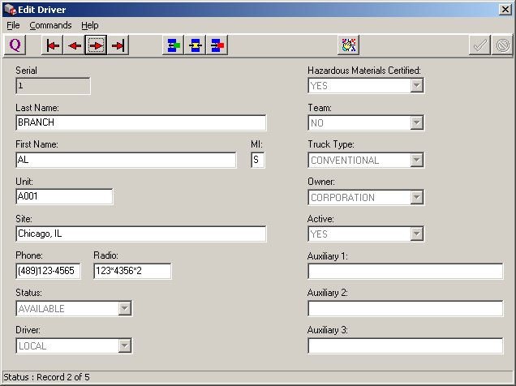Open the File menu
The height and width of the screenshot is (386, 516).
[13, 25]
